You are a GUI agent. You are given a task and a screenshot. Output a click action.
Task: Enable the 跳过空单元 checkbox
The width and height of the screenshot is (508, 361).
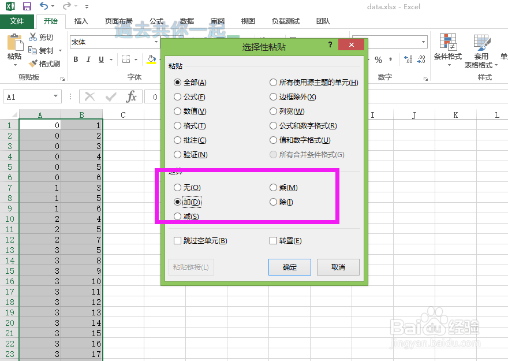178,240
